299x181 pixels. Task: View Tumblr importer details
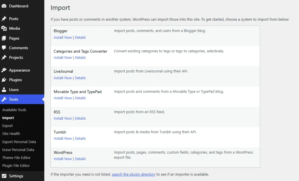(80, 139)
